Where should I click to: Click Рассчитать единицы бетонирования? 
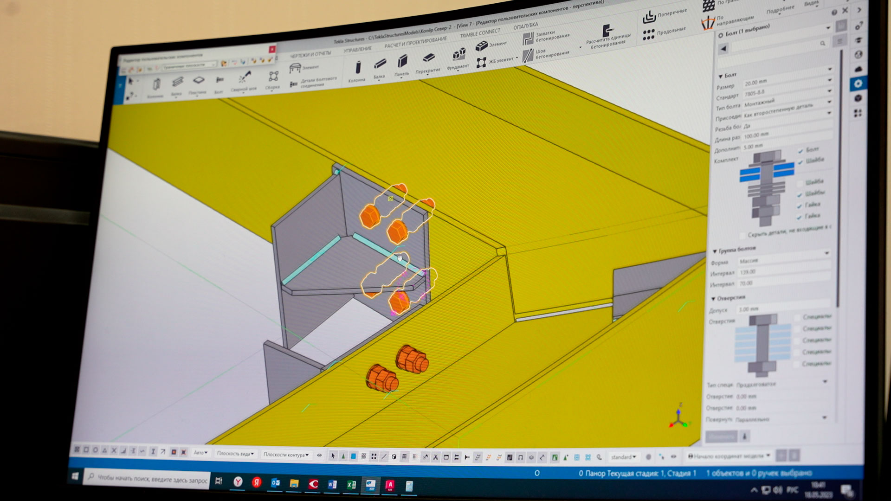pyautogui.click(x=608, y=36)
